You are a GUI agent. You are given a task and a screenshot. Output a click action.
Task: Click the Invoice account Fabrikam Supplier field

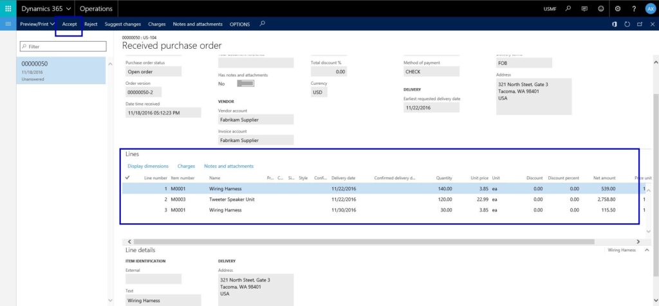click(256, 140)
